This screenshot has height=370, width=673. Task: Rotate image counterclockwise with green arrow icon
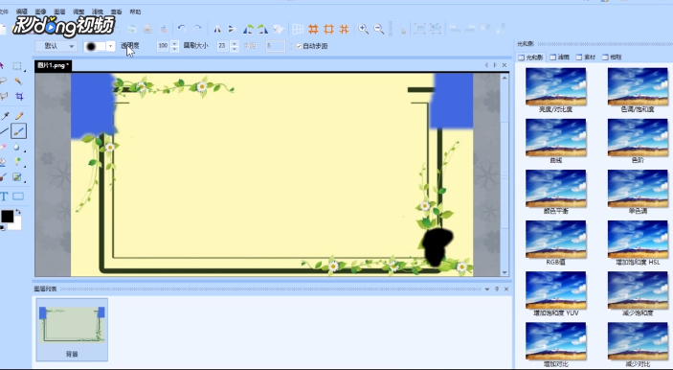pyautogui.click(x=248, y=29)
